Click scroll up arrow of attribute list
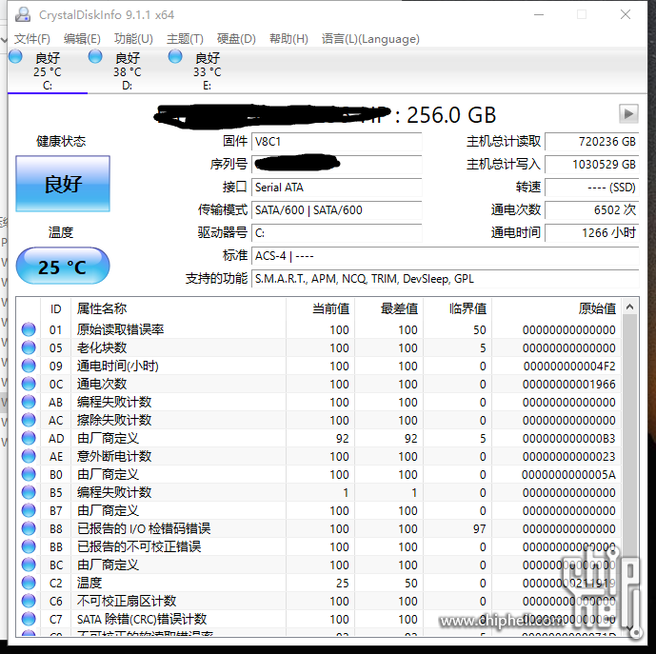The width and height of the screenshot is (656, 654). (x=629, y=307)
